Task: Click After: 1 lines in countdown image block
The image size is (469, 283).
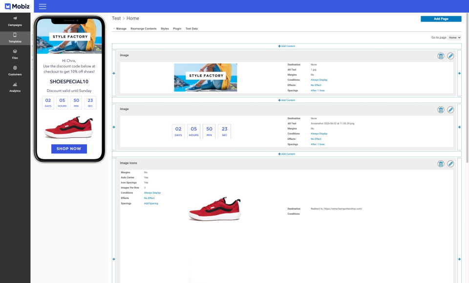Action: pyautogui.click(x=318, y=145)
